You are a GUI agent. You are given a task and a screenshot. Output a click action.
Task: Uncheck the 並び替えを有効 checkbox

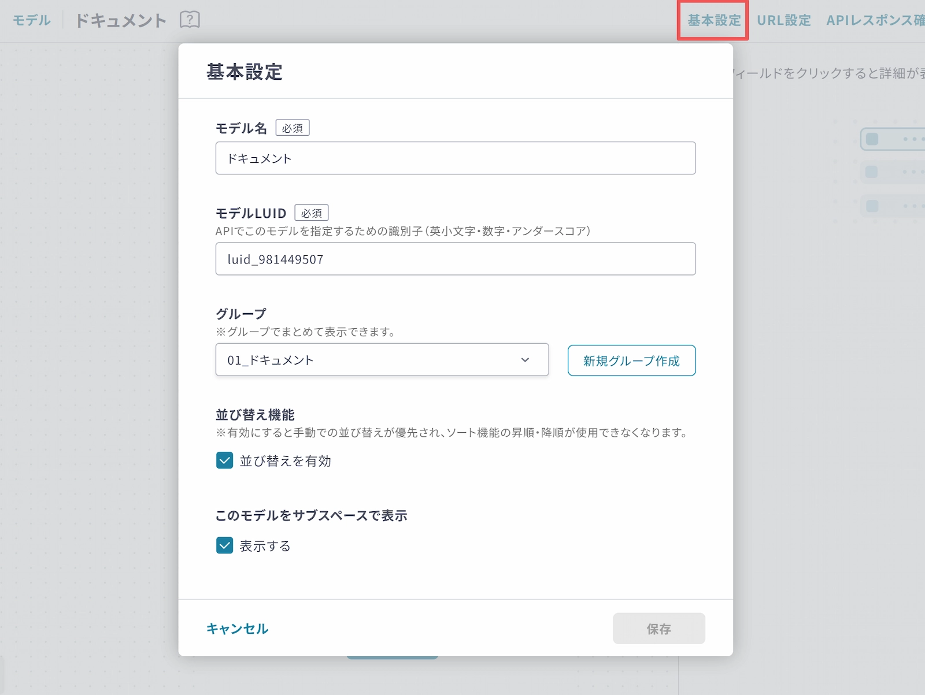click(224, 460)
